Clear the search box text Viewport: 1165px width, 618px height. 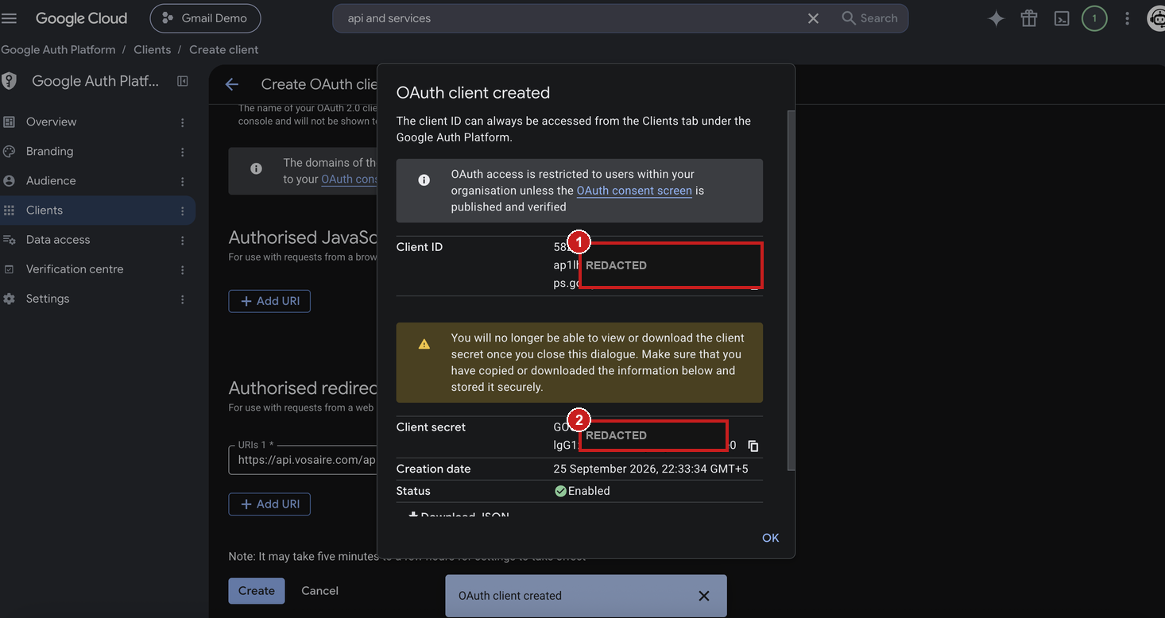[813, 18]
